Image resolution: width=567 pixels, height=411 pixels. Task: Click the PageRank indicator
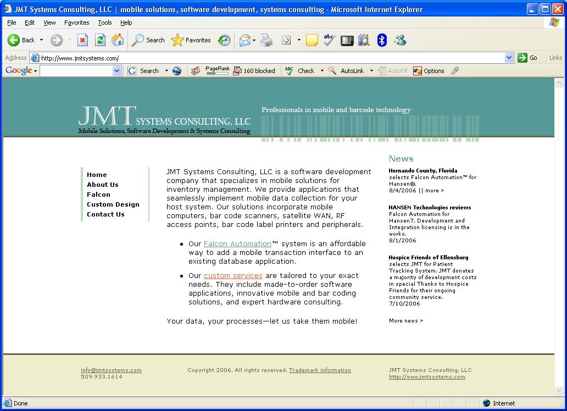(x=218, y=70)
